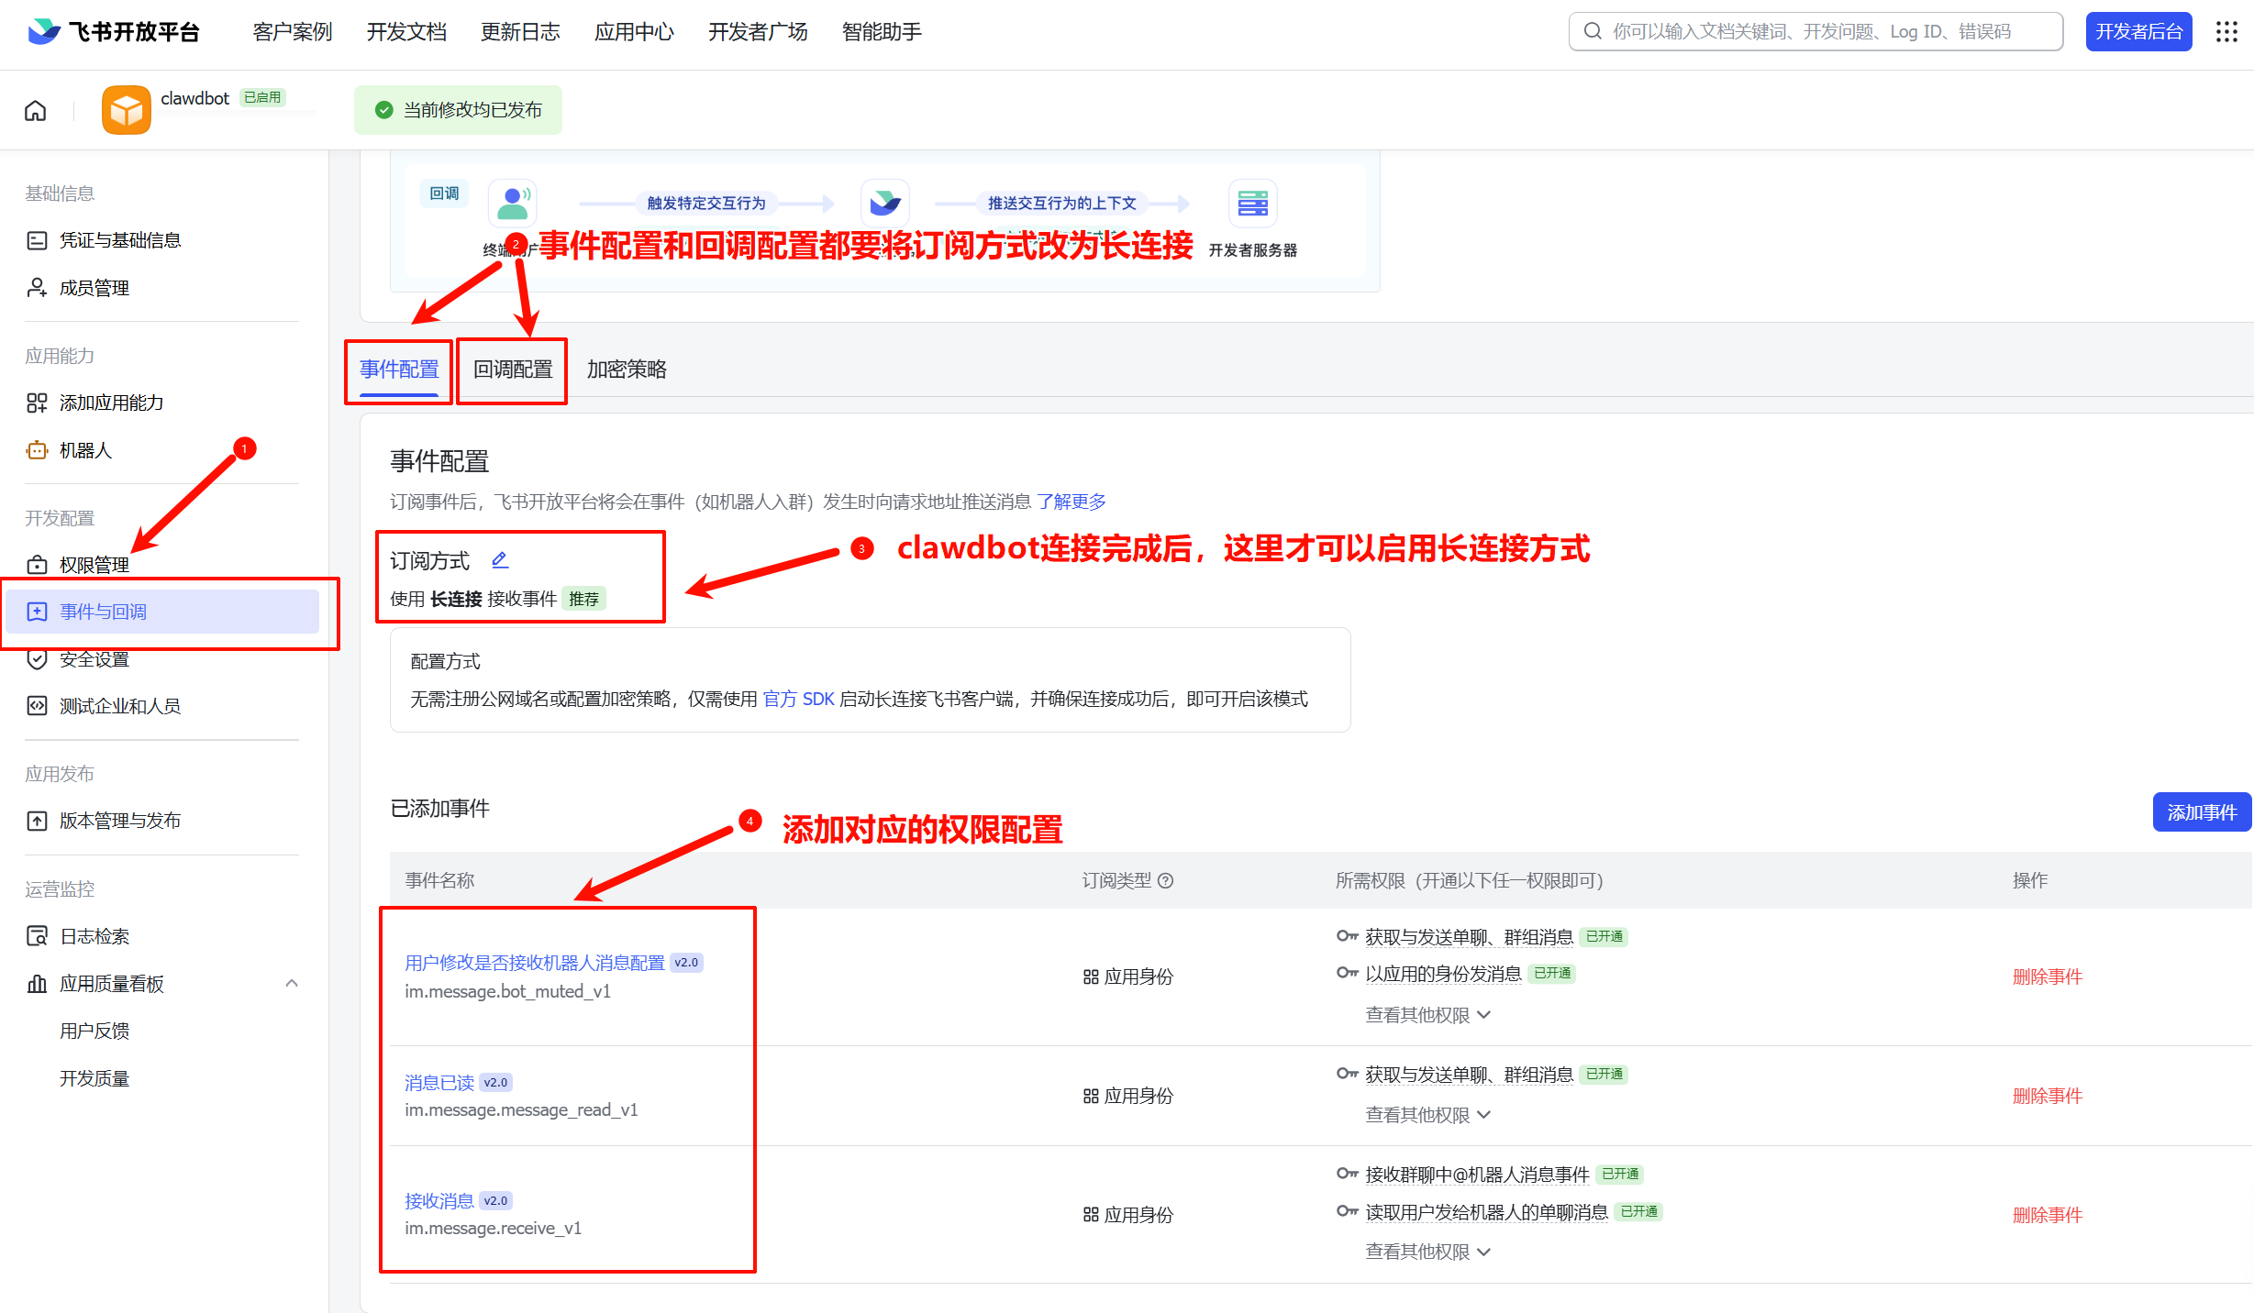The image size is (2254, 1313).
Task: Click the 机器人 robot icon in the sidebar
Action: pos(37,450)
